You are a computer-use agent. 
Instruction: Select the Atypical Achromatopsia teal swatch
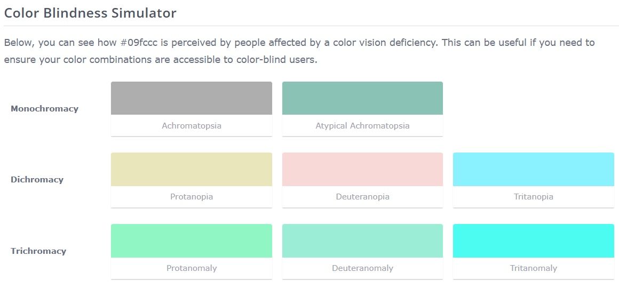click(362, 98)
